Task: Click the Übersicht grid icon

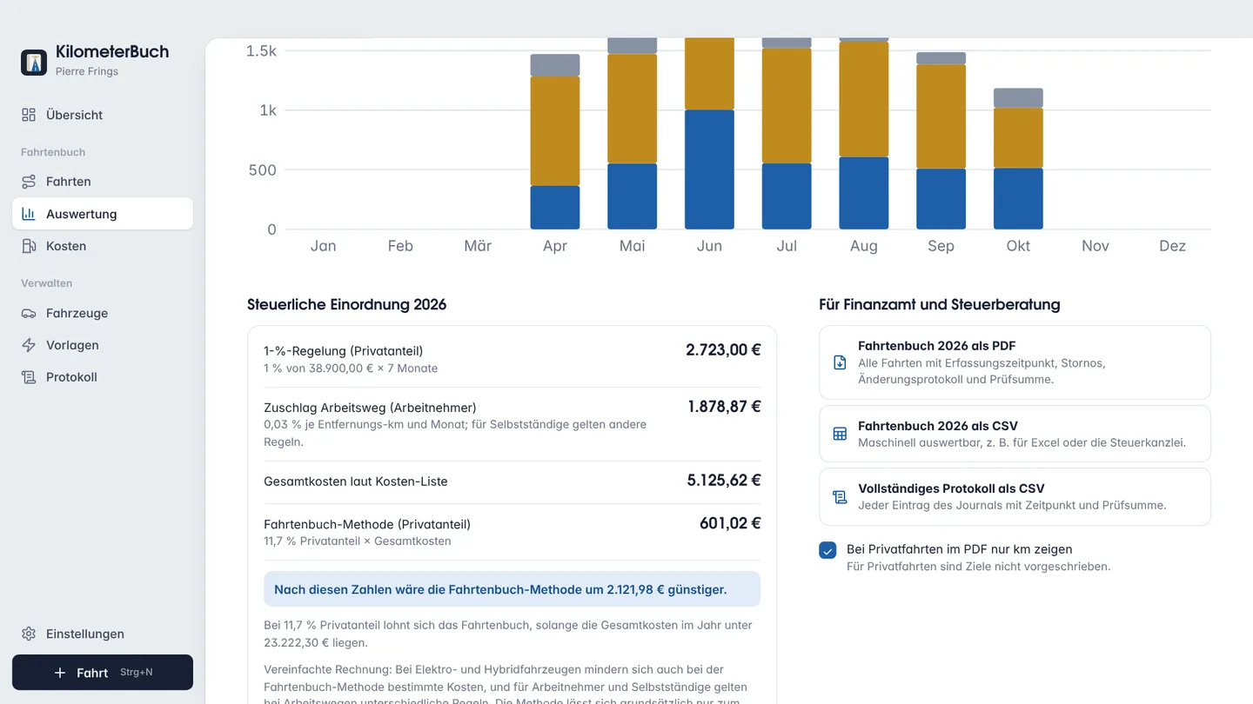Action: [29, 115]
